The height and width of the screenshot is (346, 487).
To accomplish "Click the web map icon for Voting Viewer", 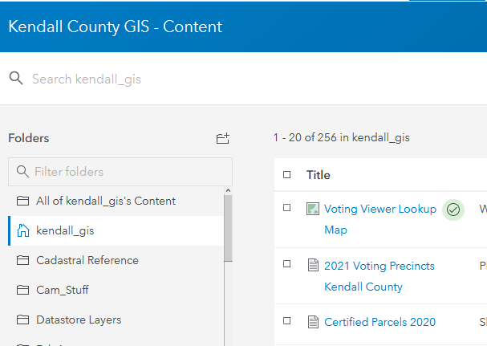I will [x=313, y=210].
